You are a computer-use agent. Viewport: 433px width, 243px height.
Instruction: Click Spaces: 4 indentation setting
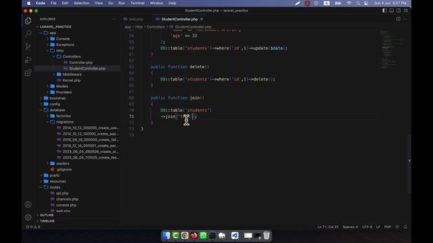pos(350,227)
